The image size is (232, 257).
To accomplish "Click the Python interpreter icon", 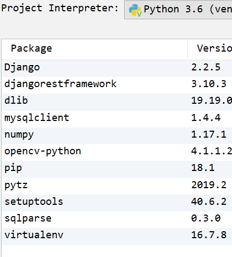I will (x=135, y=10).
